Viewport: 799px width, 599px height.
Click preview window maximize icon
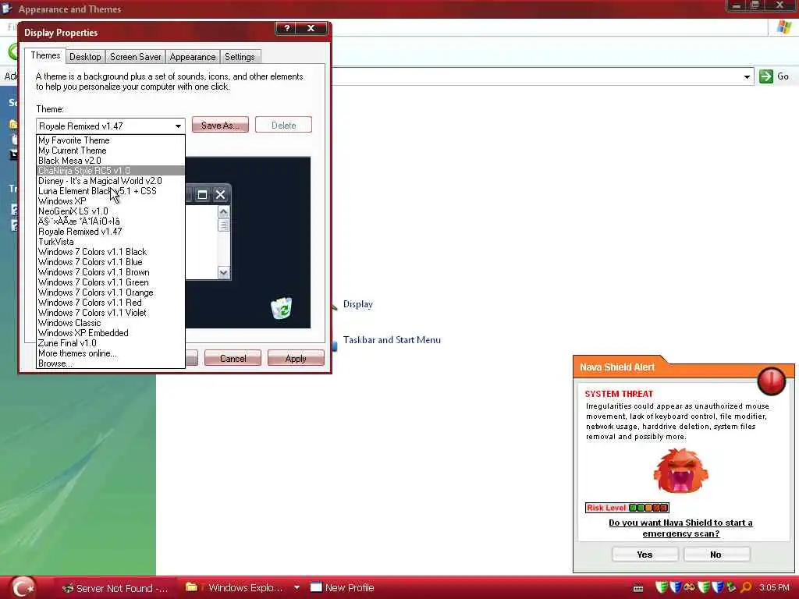pos(202,194)
